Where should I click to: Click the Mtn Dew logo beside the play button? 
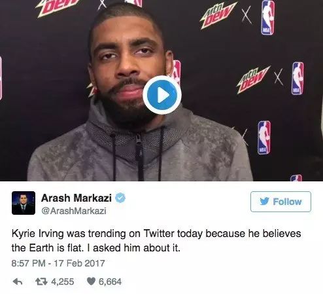coord(253,79)
